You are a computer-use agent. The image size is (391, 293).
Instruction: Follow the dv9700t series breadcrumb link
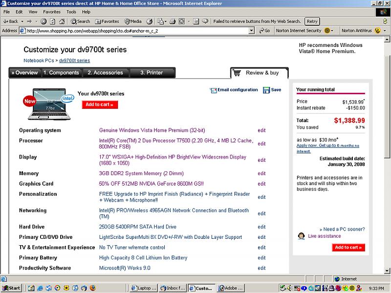[x=75, y=61]
